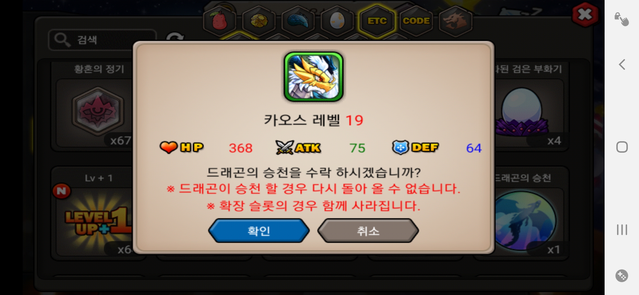This screenshot has height=295, width=639.
Task: Tap the refresh arrow beside search
Action: [175, 37]
